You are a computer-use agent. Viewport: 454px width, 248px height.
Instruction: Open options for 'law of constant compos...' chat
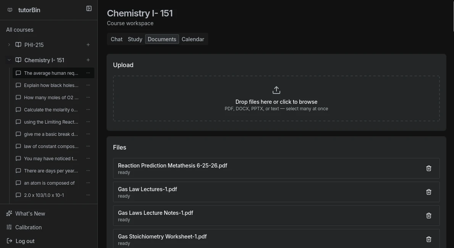click(x=88, y=146)
